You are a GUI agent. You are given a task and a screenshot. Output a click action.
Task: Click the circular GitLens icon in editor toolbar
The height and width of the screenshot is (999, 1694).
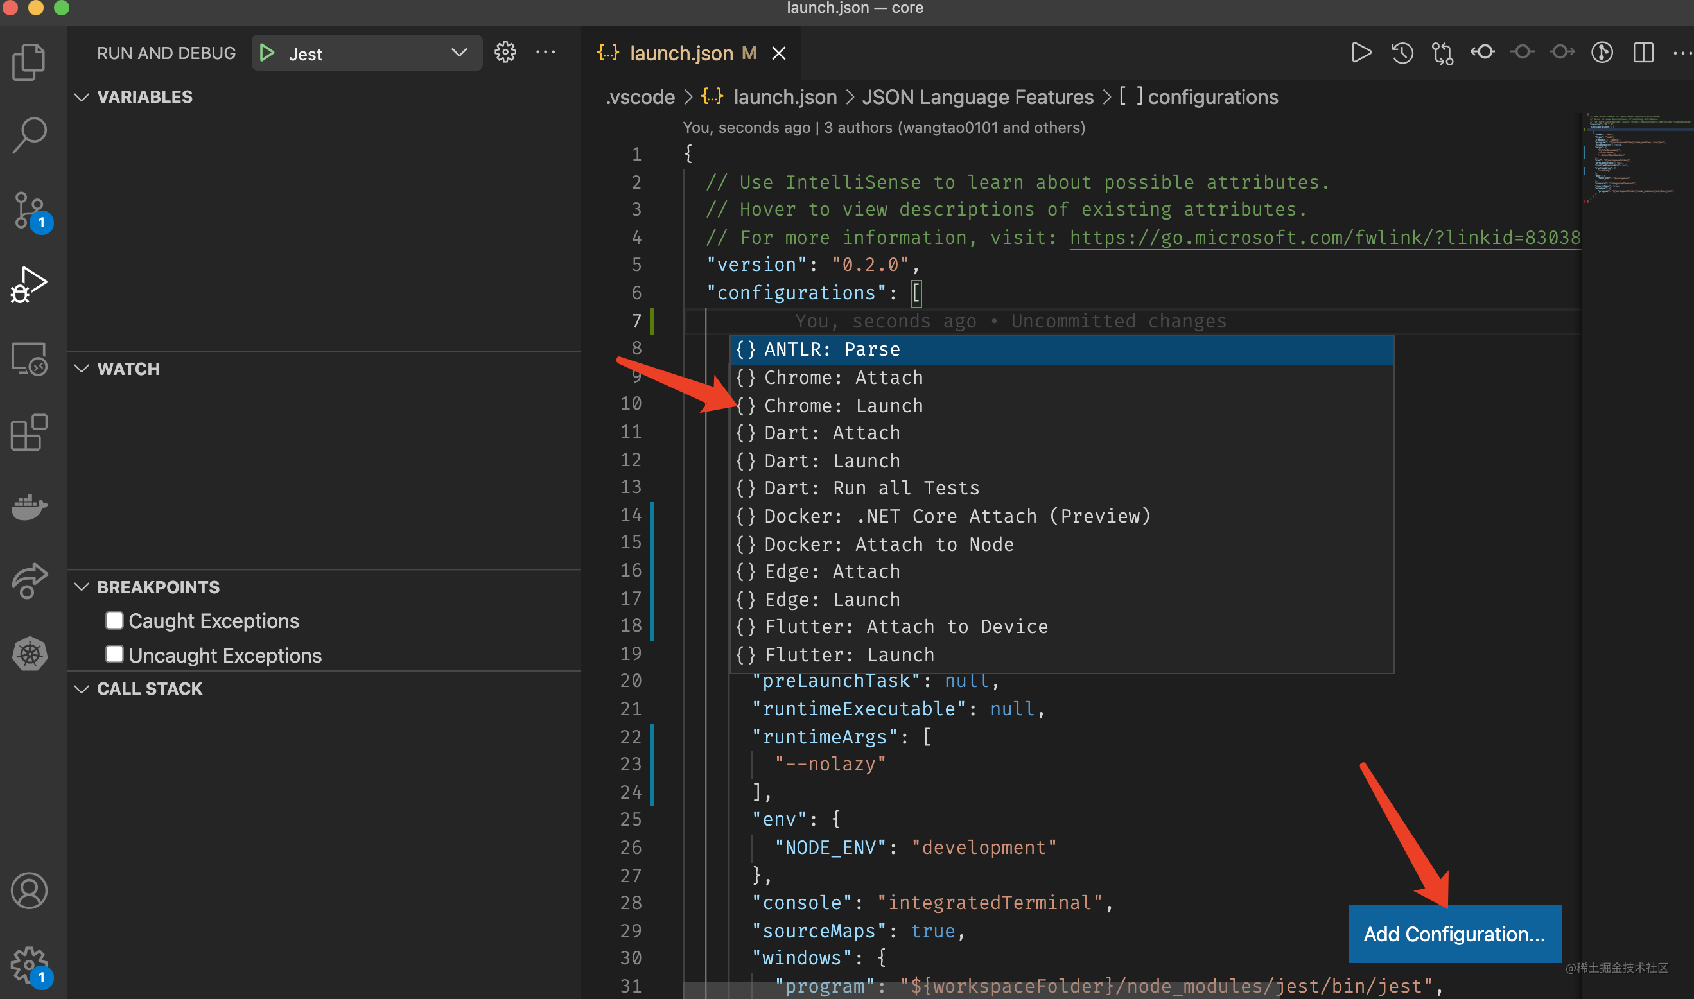[x=1602, y=53]
